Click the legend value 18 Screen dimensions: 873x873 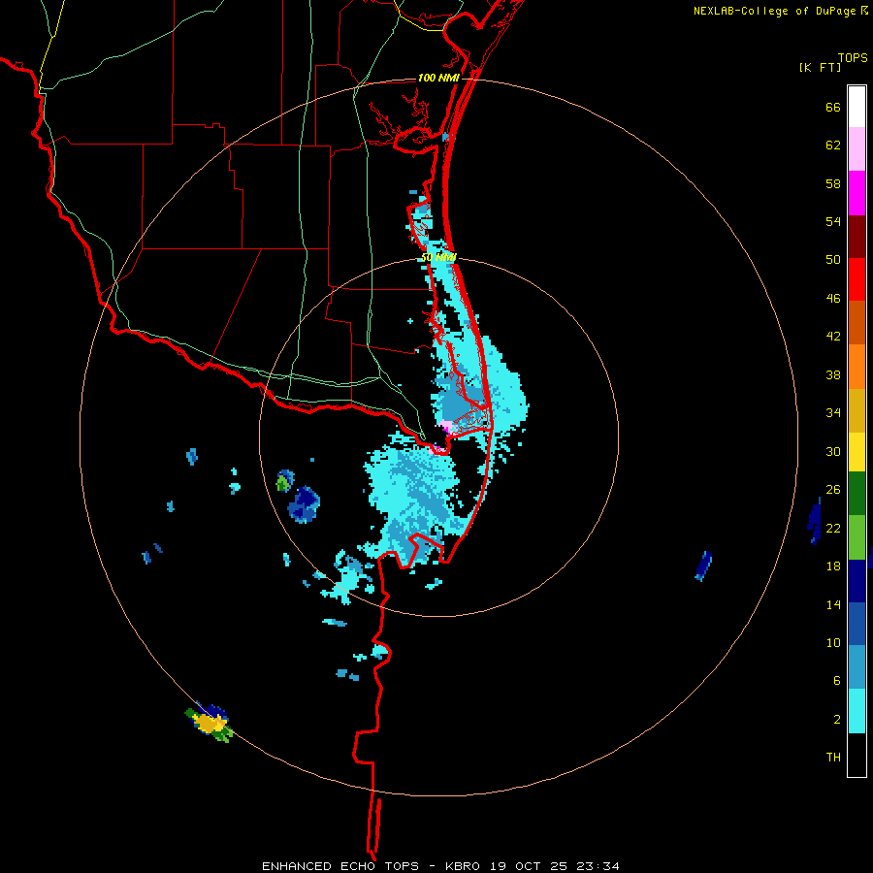tap(833, 566)
